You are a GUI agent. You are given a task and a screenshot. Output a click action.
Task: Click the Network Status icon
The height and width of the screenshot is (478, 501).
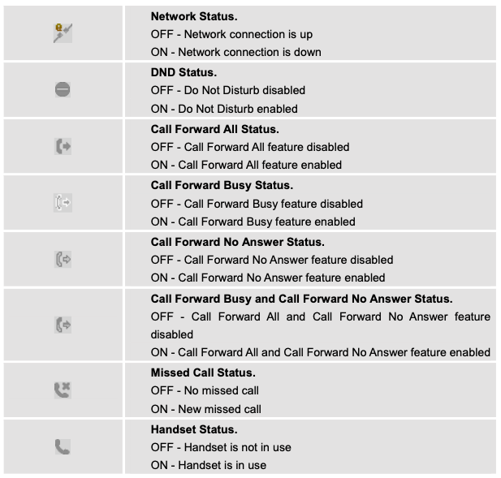pyautogui.click(x=63, y=34)
